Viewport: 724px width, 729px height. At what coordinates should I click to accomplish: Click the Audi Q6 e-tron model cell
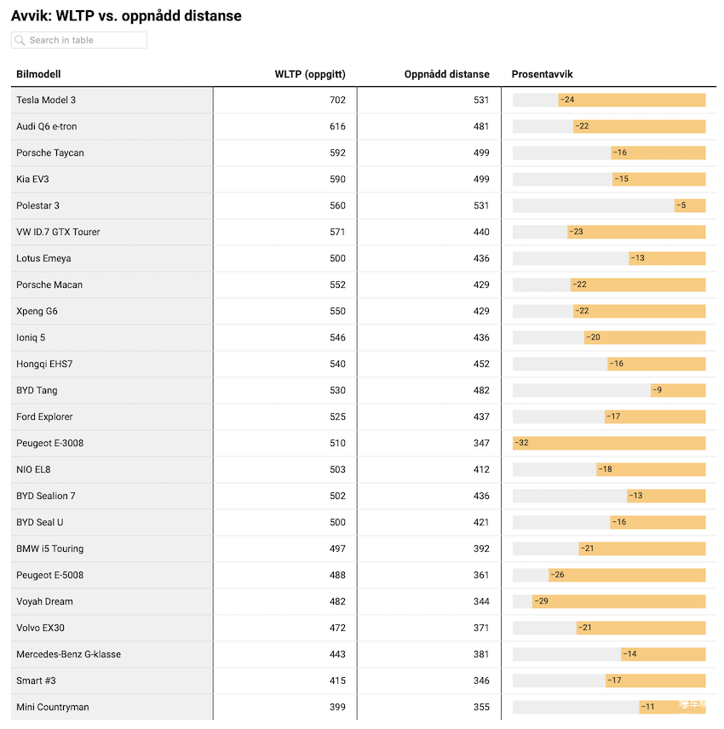[x=46, y=126]
